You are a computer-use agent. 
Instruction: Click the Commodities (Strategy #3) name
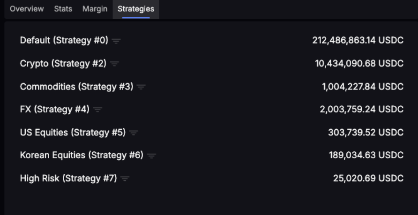(x=76, y=86)
